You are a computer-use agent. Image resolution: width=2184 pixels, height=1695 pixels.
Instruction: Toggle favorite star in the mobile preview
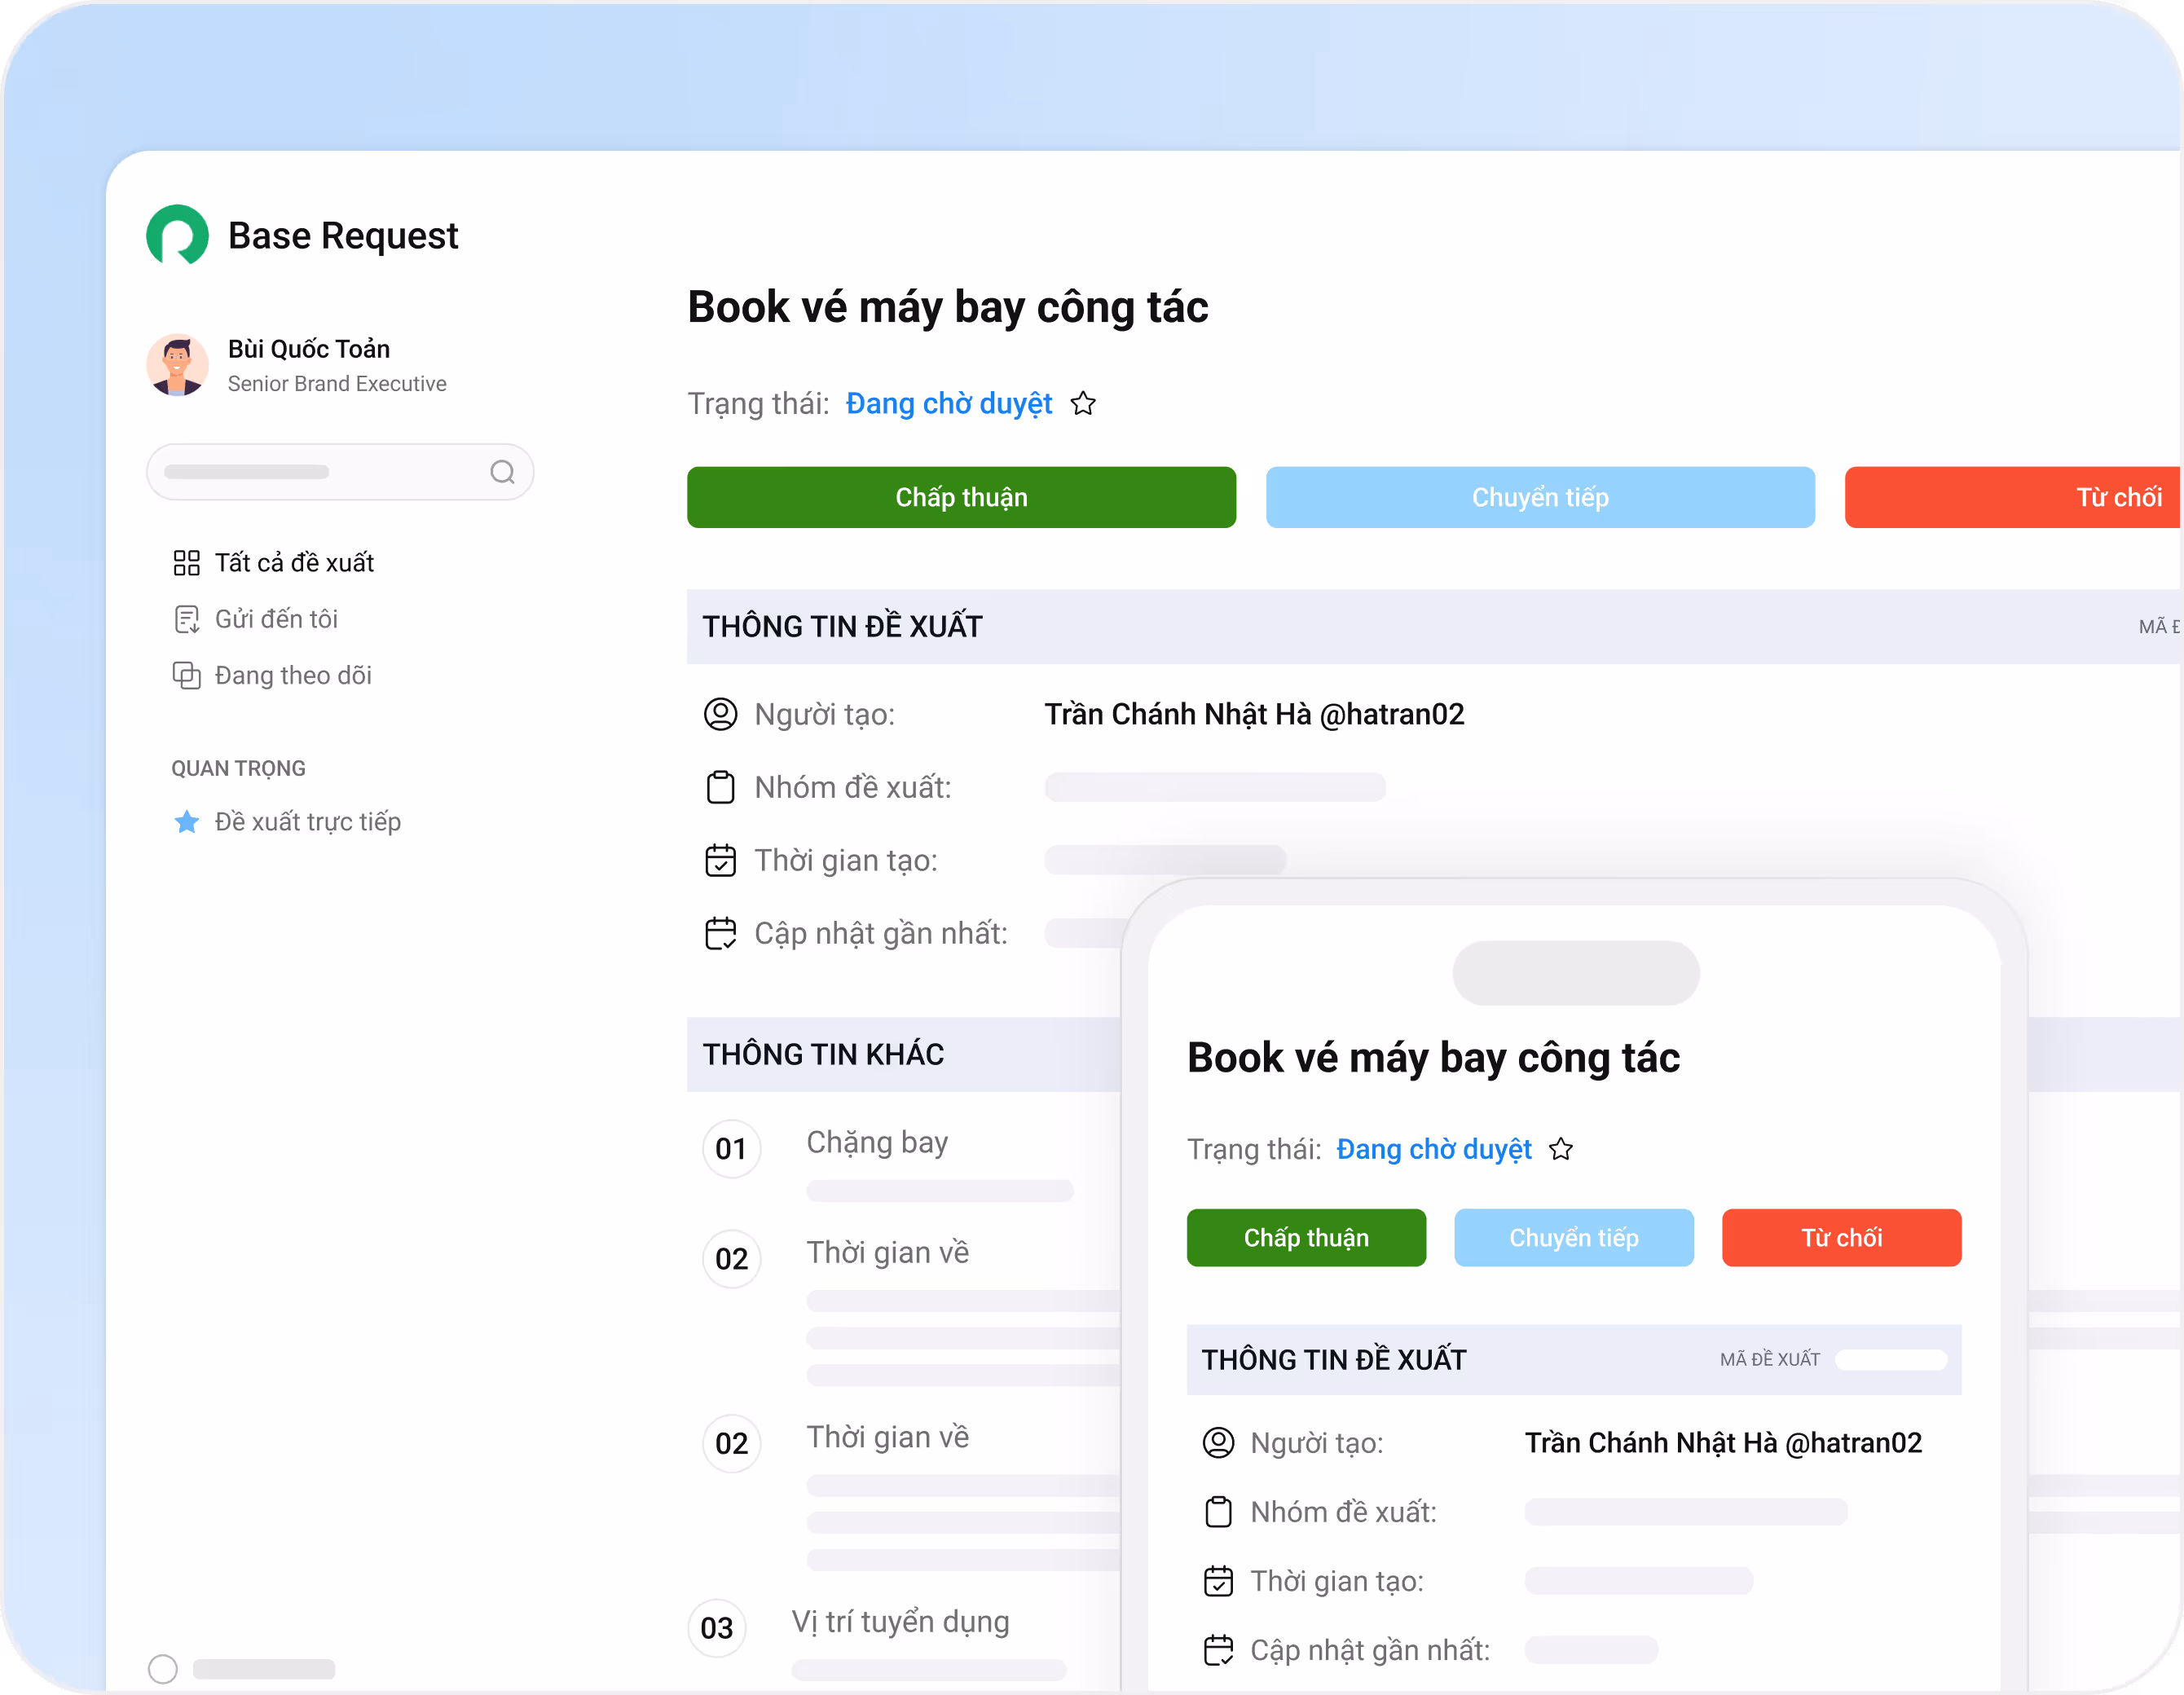(1561, 1150)
